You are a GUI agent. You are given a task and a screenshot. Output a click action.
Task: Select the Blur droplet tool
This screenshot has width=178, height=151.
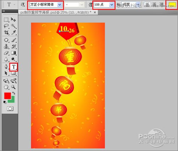(6, 59)
